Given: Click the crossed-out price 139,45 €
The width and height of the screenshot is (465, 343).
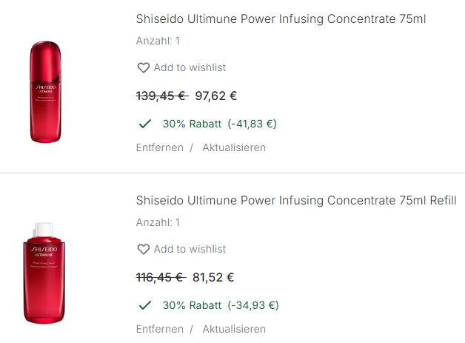Looking at the screenshot, I should pos(161,96).
